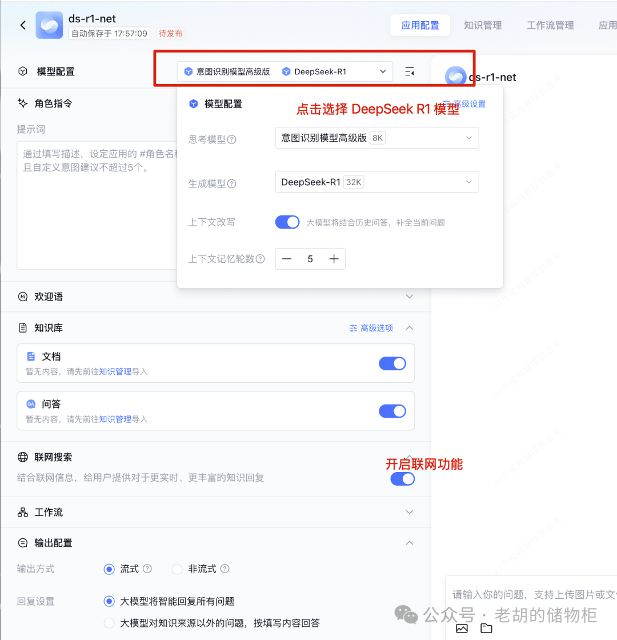
Task: Click the blue 文档 file icon
Action: tap(31, 357)
